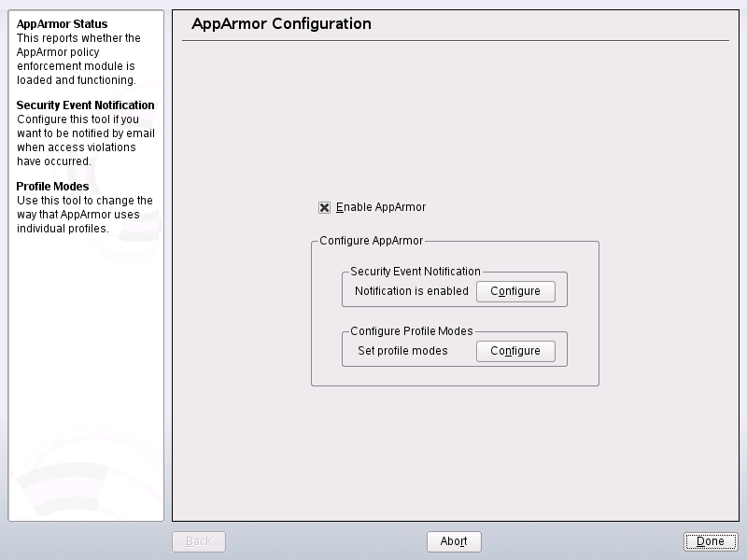
Task: Uncheck Enable AppArmor to disable enforcement
Action: [x=326, y=207]
